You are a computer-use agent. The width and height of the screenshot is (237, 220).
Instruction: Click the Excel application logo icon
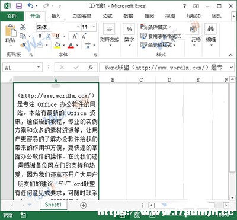point(8,6)
